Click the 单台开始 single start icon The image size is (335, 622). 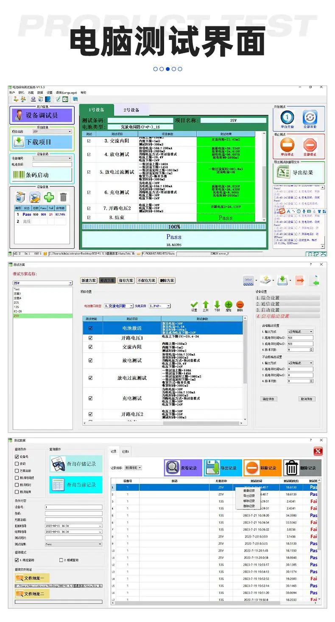pyautogui.click(x=288, y=117)
